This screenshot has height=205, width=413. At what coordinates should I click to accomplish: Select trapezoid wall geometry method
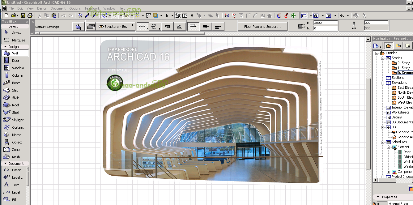tap(167, 27)
